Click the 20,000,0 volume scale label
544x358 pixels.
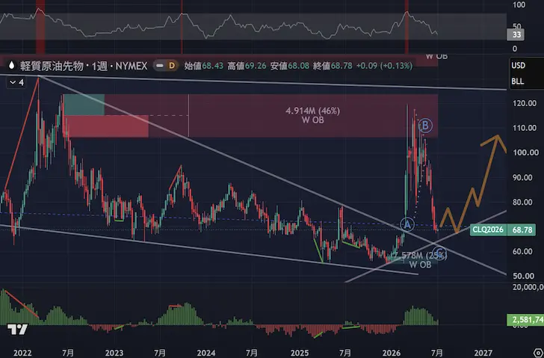[x=528, y=287]
